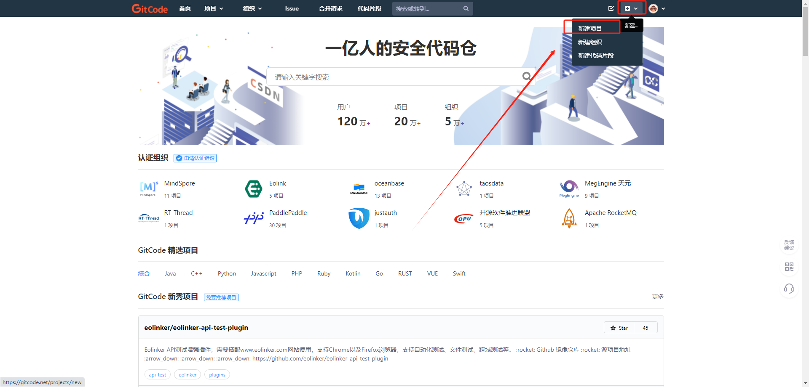Select the Swift category tab
The width and height of the screenshot is (809, 387).
pos(459,273)
